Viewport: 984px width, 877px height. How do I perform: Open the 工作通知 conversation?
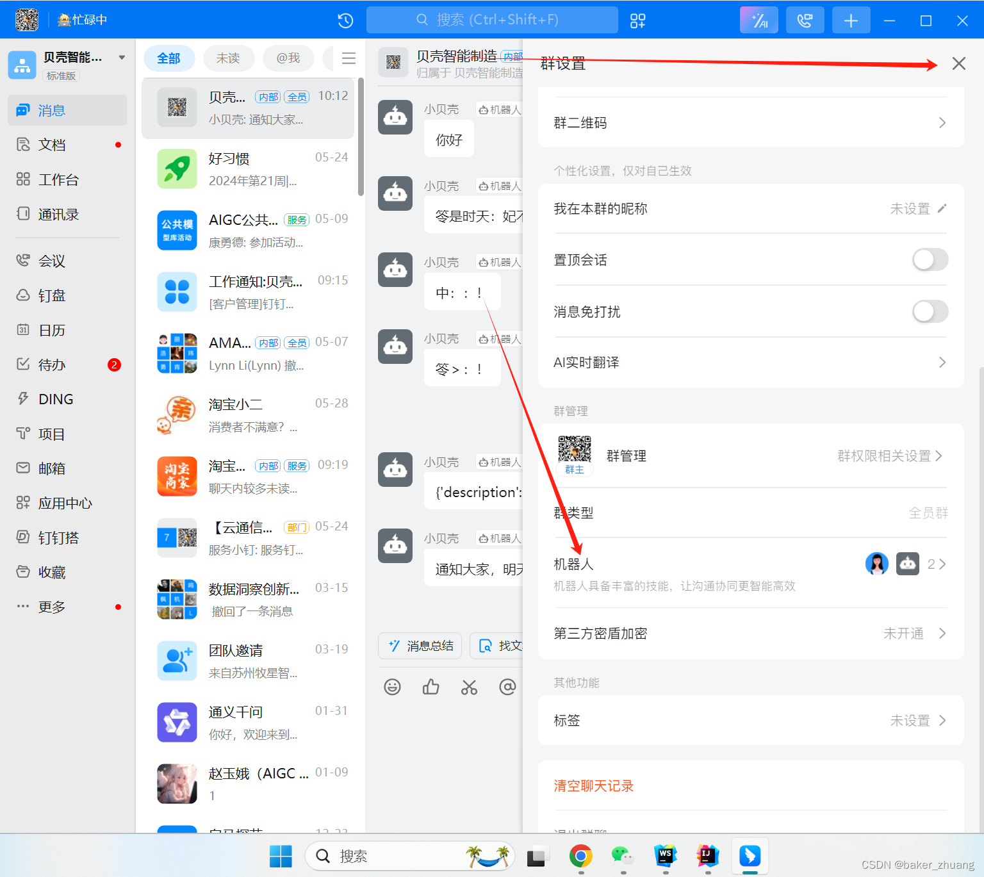pos(248,293)
